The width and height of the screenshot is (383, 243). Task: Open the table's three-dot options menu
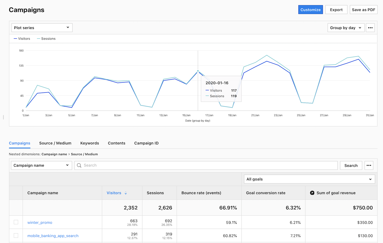(x=369, y=165)
